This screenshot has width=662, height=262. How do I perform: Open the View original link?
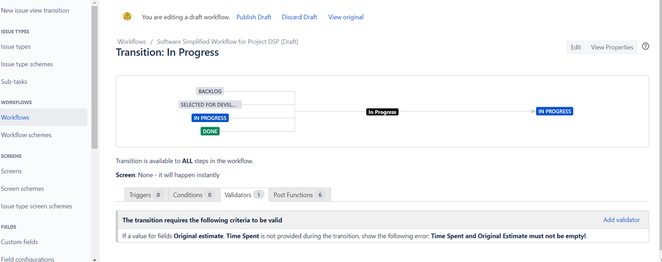(346, 17)
